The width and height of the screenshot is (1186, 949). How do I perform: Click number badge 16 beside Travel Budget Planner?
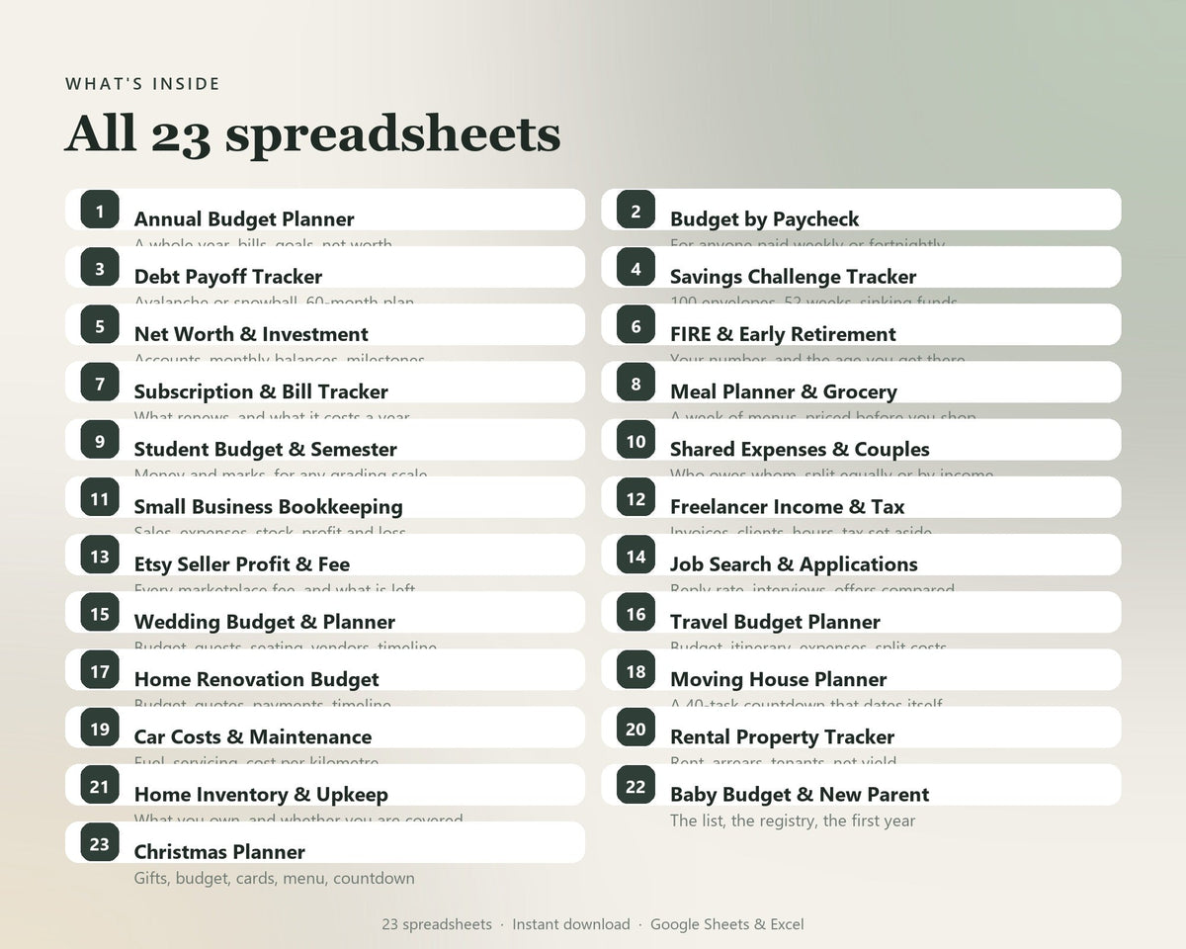635,613
